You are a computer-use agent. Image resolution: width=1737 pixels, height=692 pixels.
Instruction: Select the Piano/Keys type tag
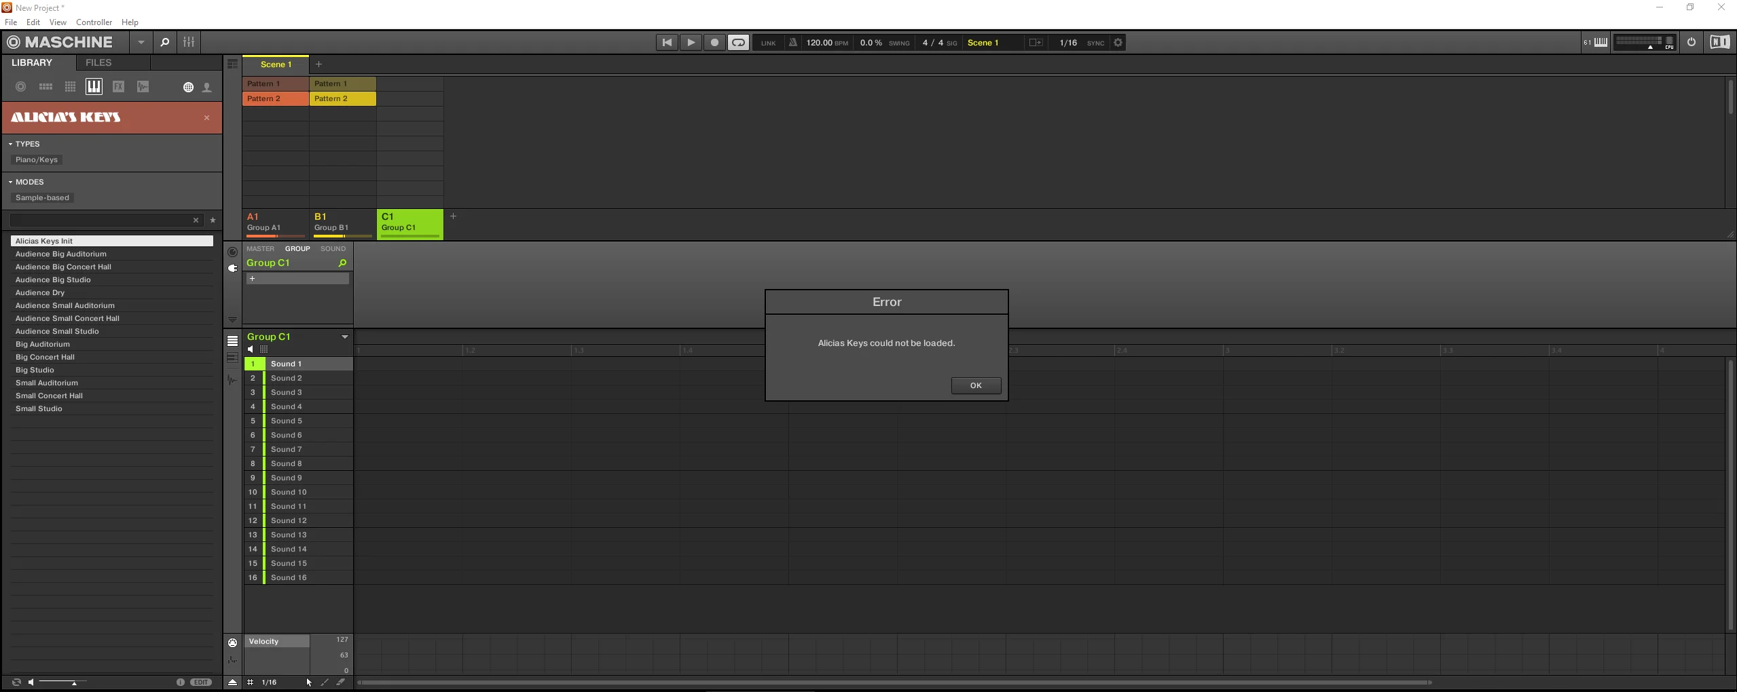(x=37, y=160)
